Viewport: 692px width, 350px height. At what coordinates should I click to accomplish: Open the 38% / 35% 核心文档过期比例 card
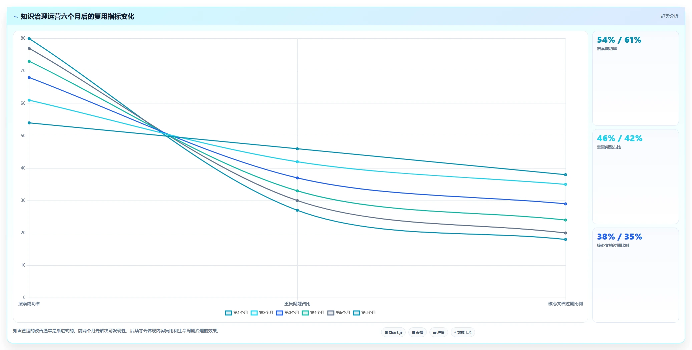click(x=635, y=275)
